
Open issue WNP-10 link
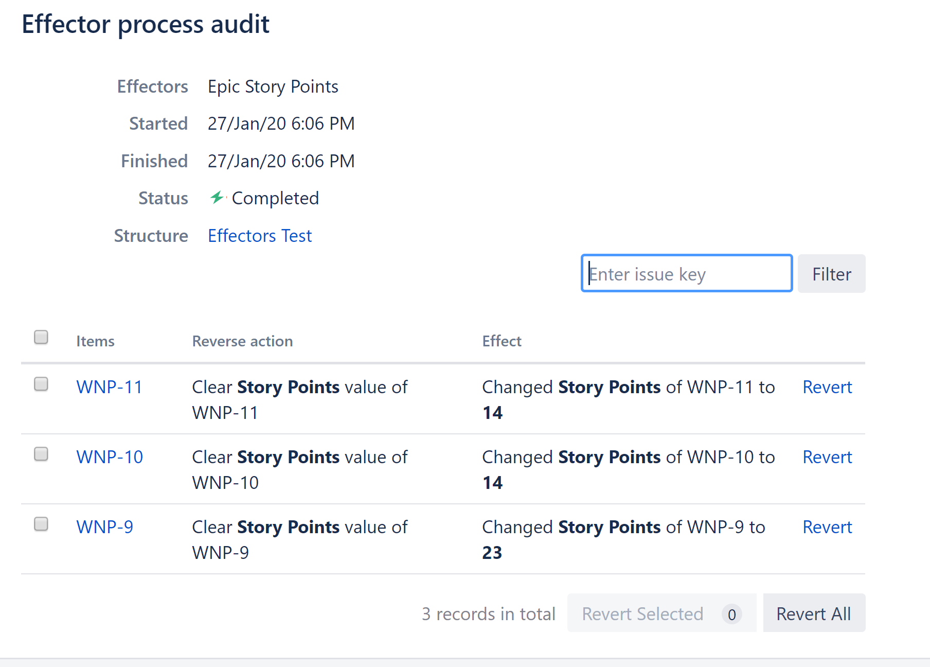(x=110, y=457)
